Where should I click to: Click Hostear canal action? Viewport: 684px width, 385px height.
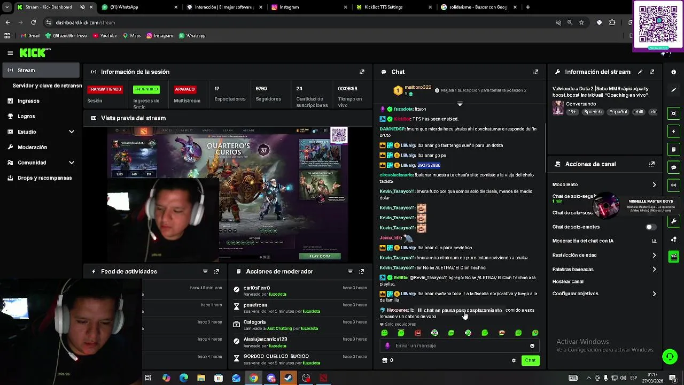tap(568, 282)
